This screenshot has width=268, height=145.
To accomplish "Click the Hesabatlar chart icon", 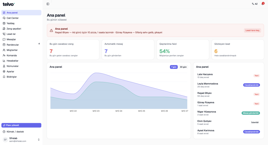I will pos(4,61).
